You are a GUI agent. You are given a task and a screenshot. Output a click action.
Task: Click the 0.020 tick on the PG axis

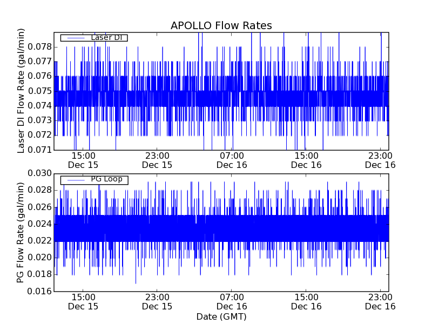click(39, 258)
